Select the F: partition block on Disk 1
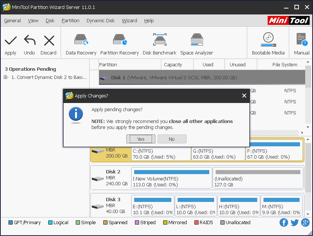The height and width of the screenshot is (236, 313). [274, 151]
